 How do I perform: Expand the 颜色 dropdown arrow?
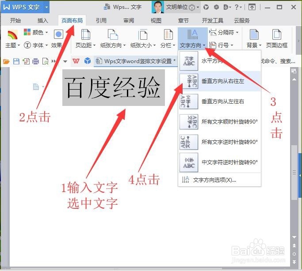point(46,33)
